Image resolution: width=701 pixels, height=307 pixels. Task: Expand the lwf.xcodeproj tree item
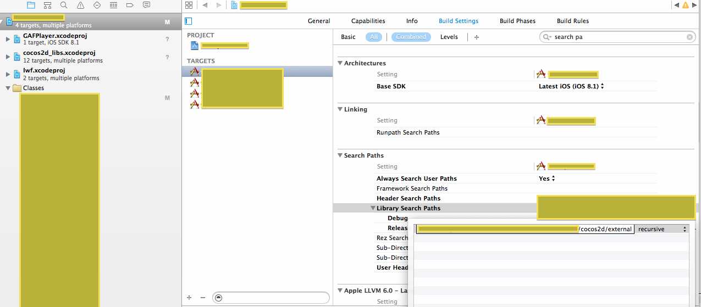click(8, 74)
